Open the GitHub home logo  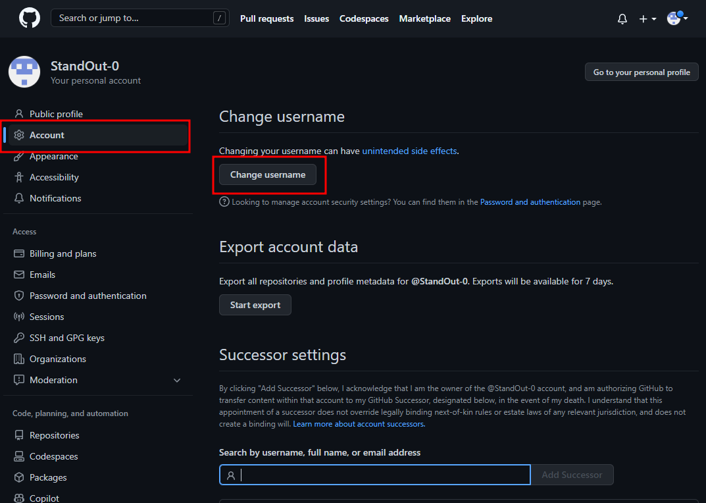click(x=30, y=18)
